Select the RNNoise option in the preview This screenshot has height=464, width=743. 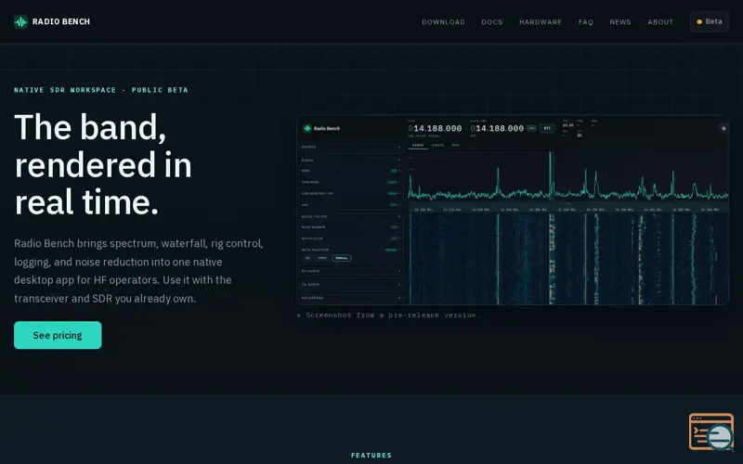pyautogui.click(x=341, y=258)
